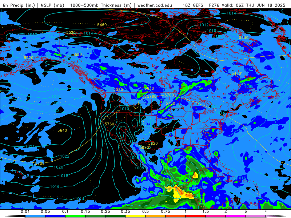The height and width of the screenshot is (218, 291).
Task: Select the dark green 0.25–0.35 legend swatch
Action: pos(115,216)
